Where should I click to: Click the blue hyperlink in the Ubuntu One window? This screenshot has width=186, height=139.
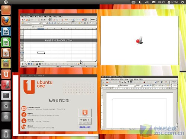(85, 127)
